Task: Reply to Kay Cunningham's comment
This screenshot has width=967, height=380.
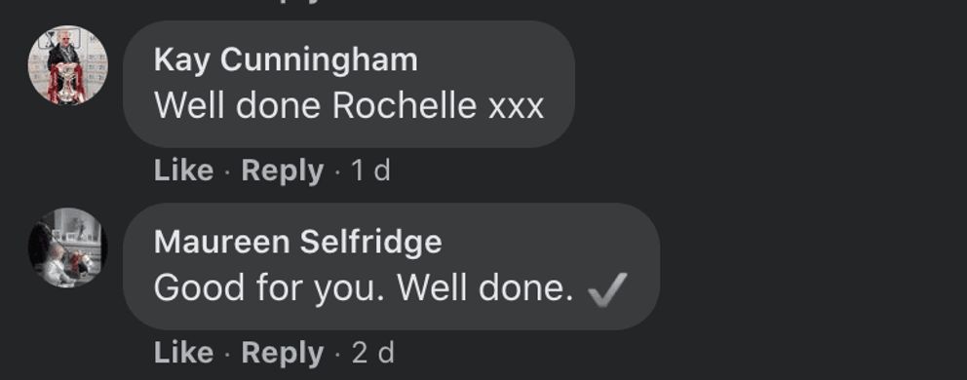Action: (283, 171)
